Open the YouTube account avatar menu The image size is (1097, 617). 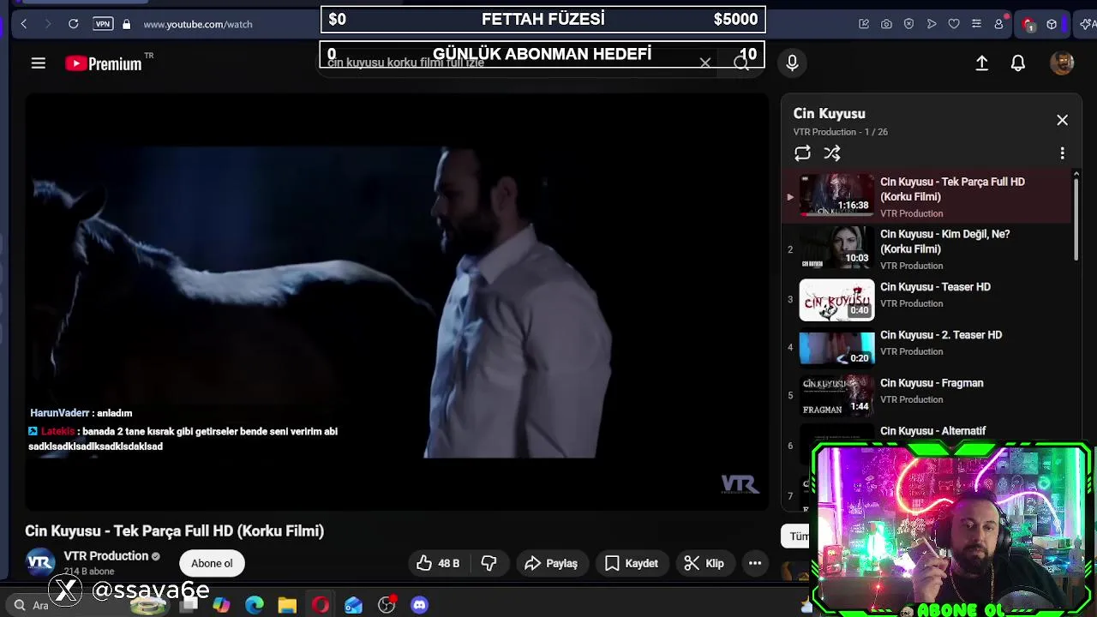pyautogui.click(x=1062, y=63)
